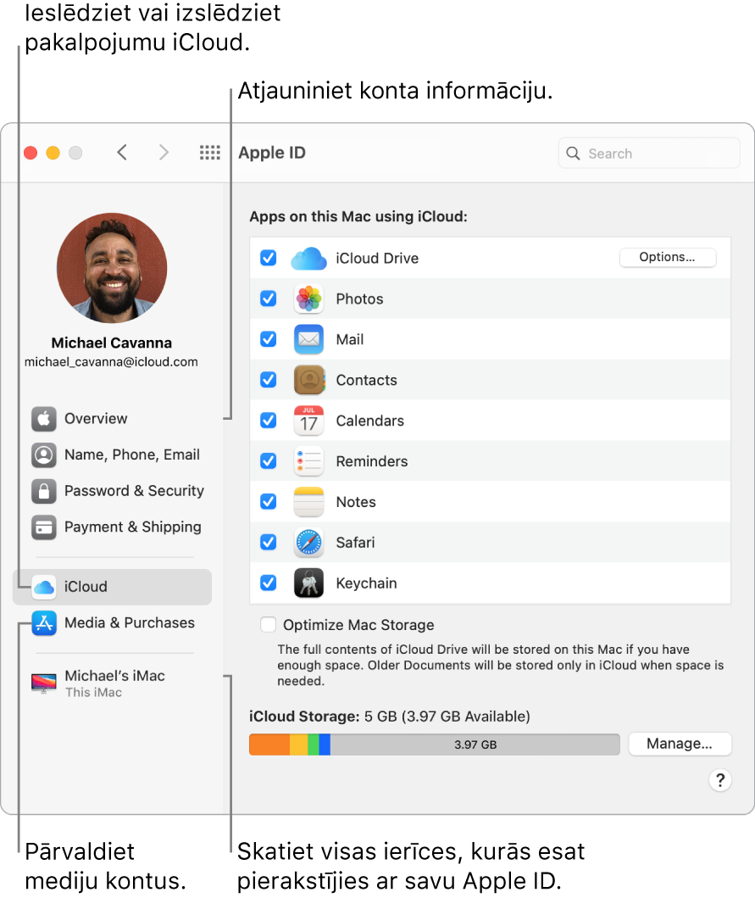Click the Photos app icon
The height and width of the screenshot is (898, 755).
tap(308, 298)
